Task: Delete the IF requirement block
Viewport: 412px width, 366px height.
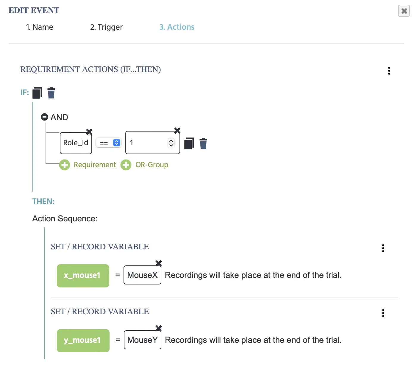Action: coord(51,93)
